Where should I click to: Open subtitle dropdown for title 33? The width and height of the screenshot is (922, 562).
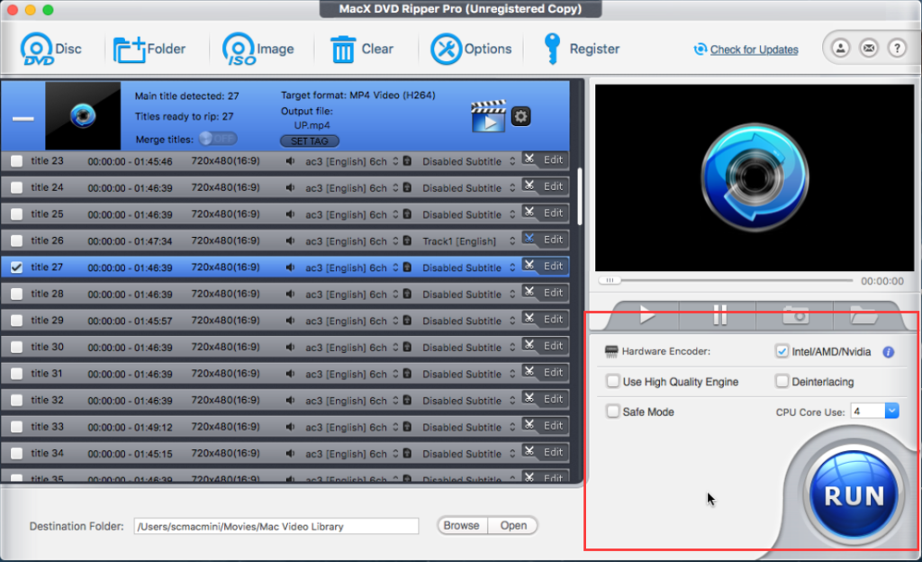(512, 427)
